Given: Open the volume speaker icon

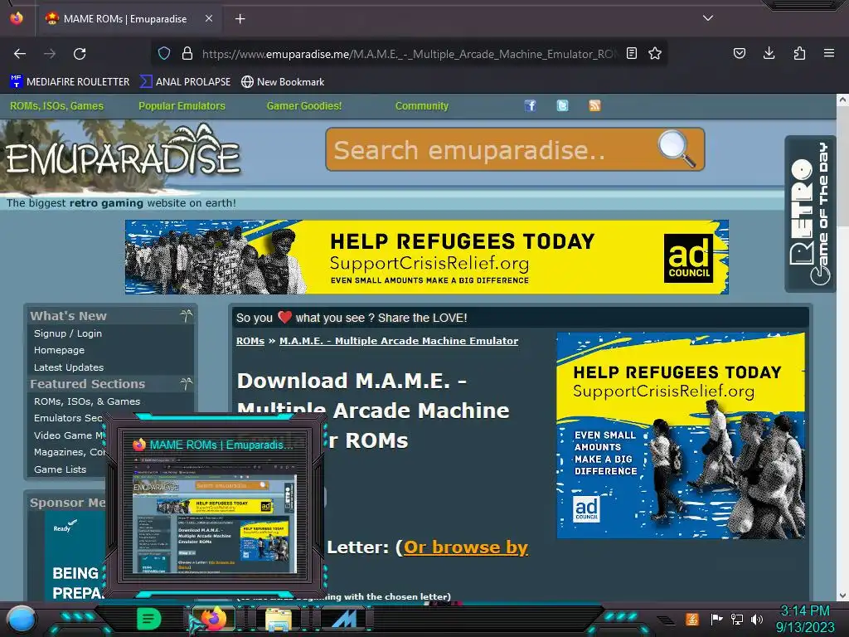Looking at the screenshot, I should (x=757, y=619).
